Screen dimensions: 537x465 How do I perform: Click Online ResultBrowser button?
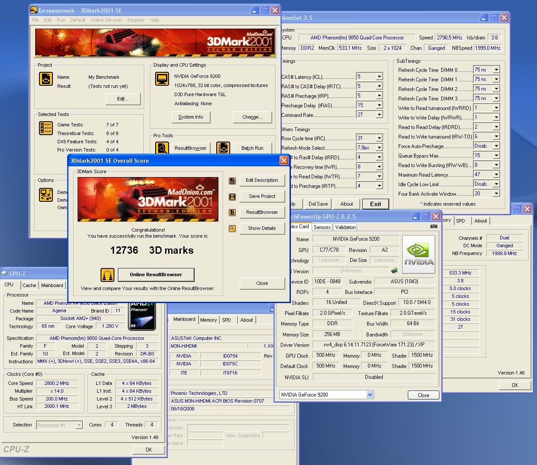[156, 274]
